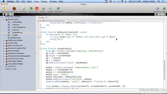Click the Sprite Animation project icon
167x94 pixels.
(x=7, y=51)
